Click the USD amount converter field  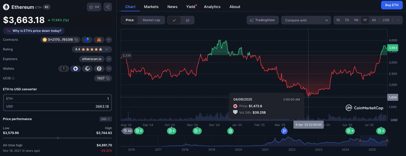click(58, 106)
